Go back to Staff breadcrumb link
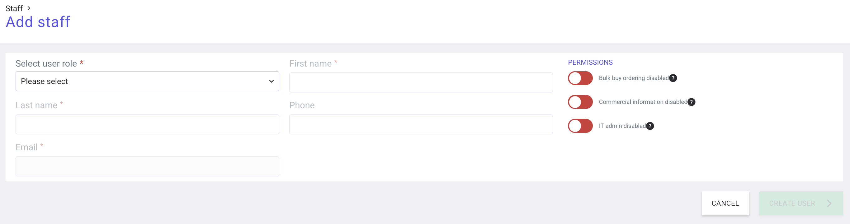The width and height of the screenshot is (850, 224). 14,8
